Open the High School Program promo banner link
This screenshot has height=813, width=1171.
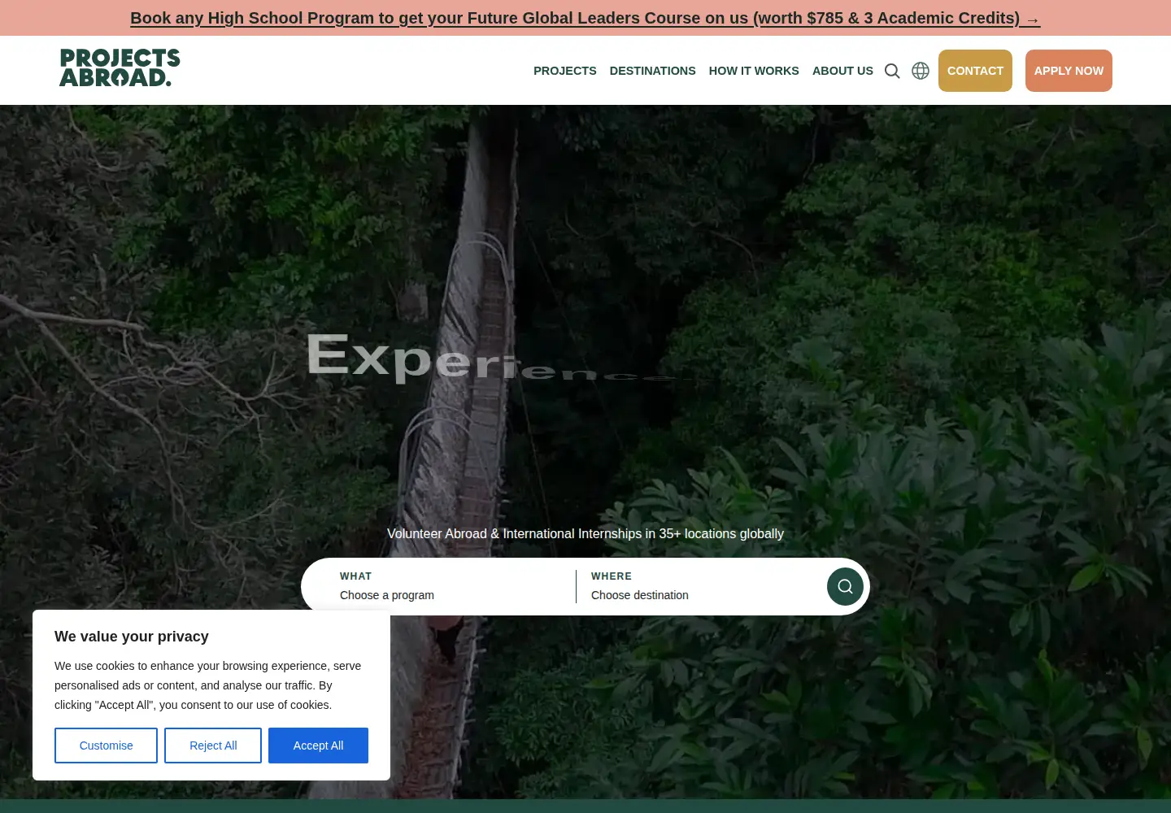(585, 18)
